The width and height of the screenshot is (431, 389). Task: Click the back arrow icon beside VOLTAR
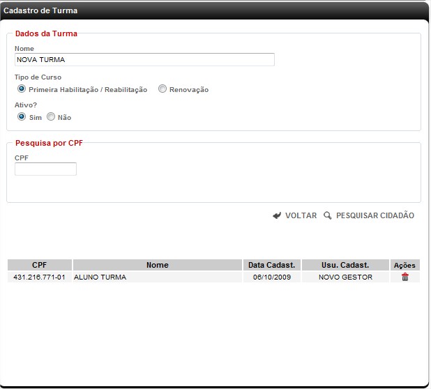pyautogui.click(x=277, y=216)
